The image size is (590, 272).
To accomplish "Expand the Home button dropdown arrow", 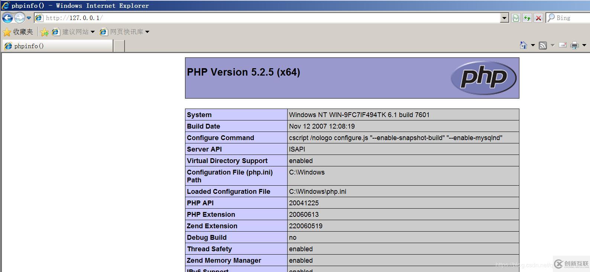I will point(533,45).
